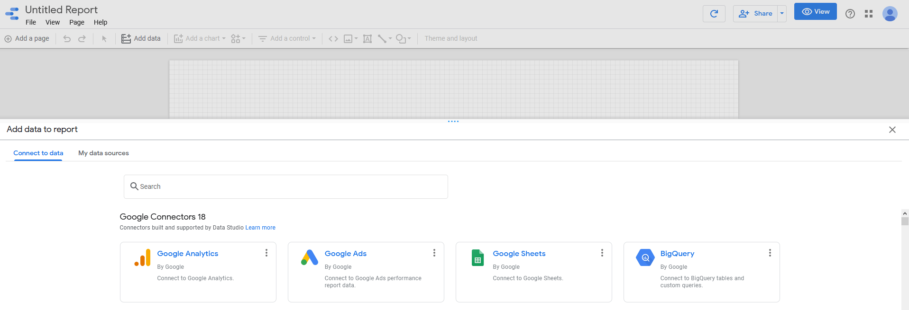The image size is (909, 310).
Task: Click 'Connect to Google Ads performance report data.' text
Action: pyautogui.click(x=373, y=282)
